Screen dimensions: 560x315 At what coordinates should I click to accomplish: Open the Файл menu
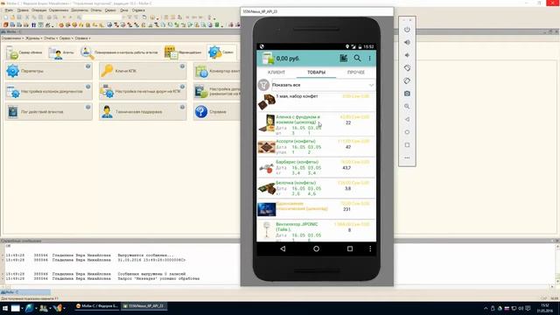pyautogui.click(x=9, y=10)
